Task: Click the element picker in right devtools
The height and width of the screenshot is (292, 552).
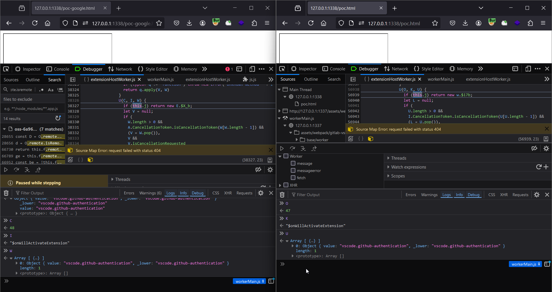Action: pos(282,69)
